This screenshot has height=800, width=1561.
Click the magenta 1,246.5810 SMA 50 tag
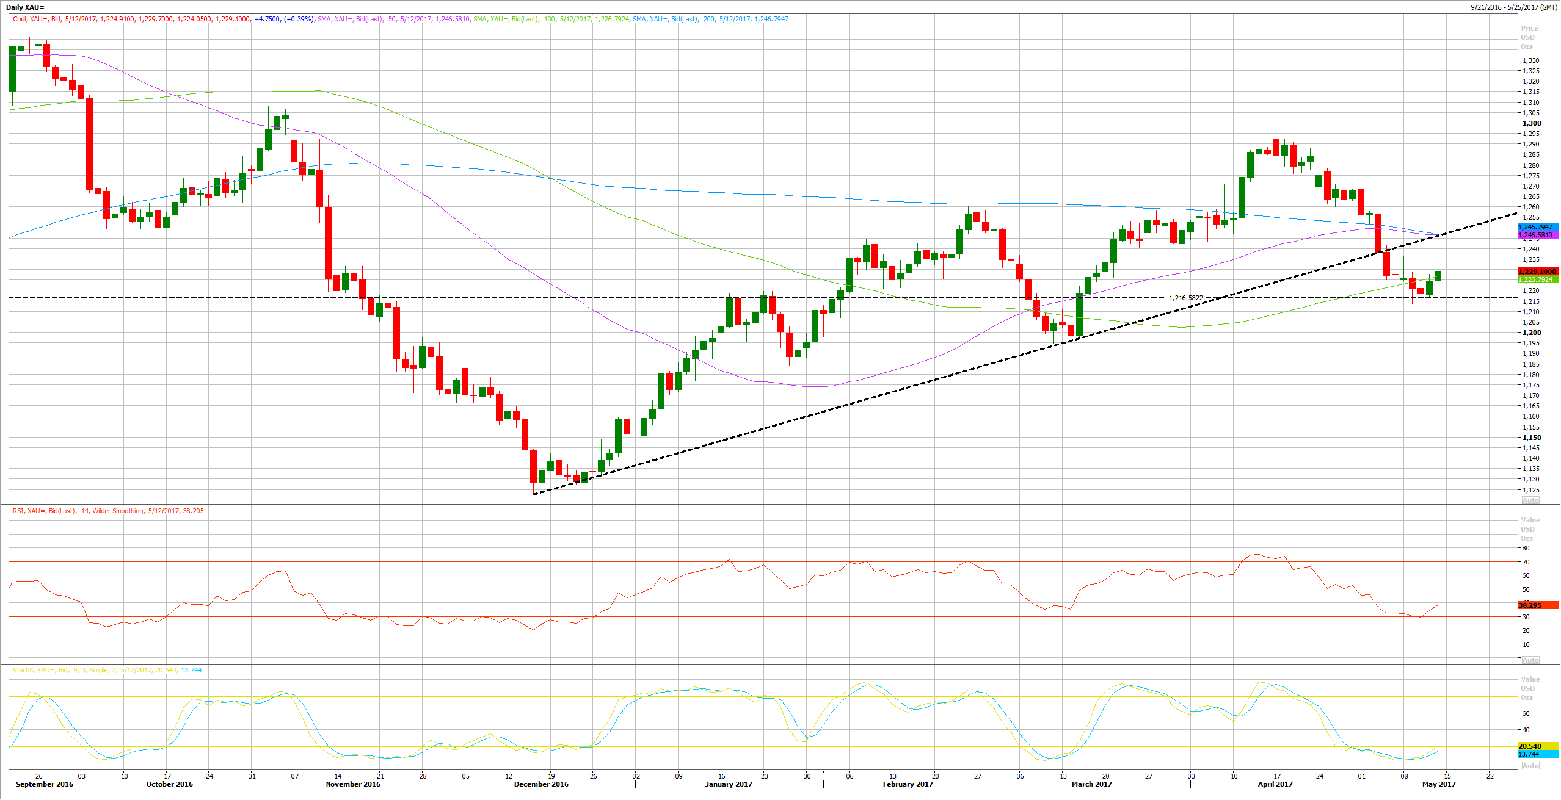(x=1537, y=235)
